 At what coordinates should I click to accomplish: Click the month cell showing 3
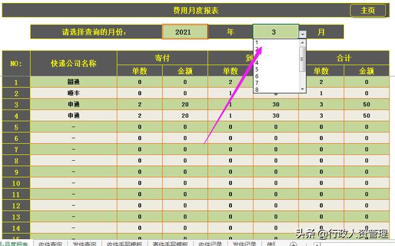point(276,31)
